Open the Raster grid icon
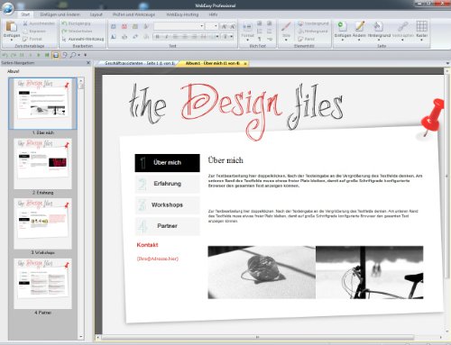Viewport: 451px width, 345px height. [x=422, y=26]
